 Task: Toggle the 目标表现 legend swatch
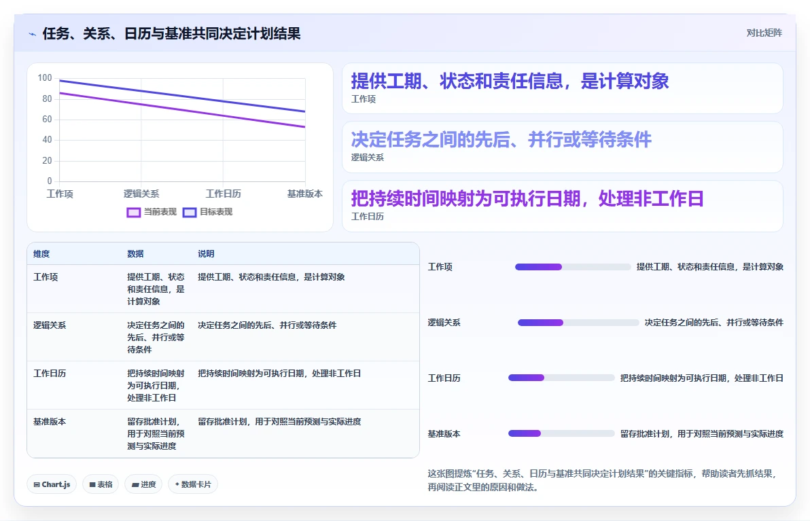[190, 212]
